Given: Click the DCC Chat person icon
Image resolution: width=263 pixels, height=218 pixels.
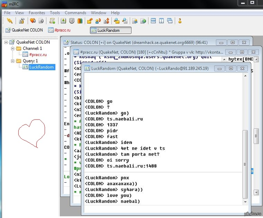Looking at the screenshot, I should [98, 21].
